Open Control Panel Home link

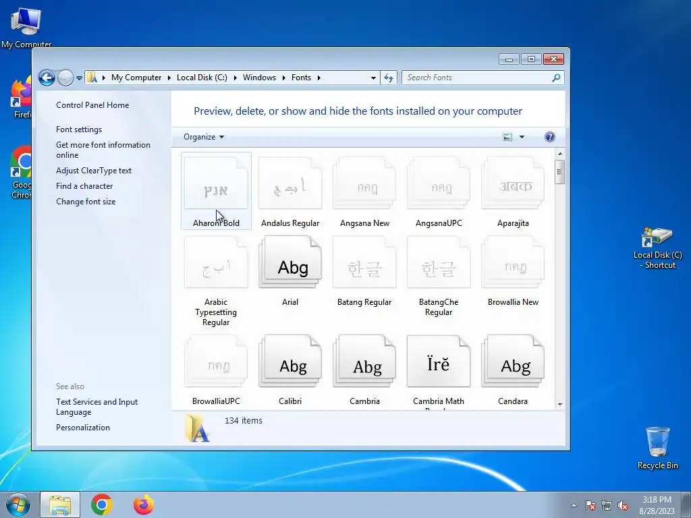point(92,105)
